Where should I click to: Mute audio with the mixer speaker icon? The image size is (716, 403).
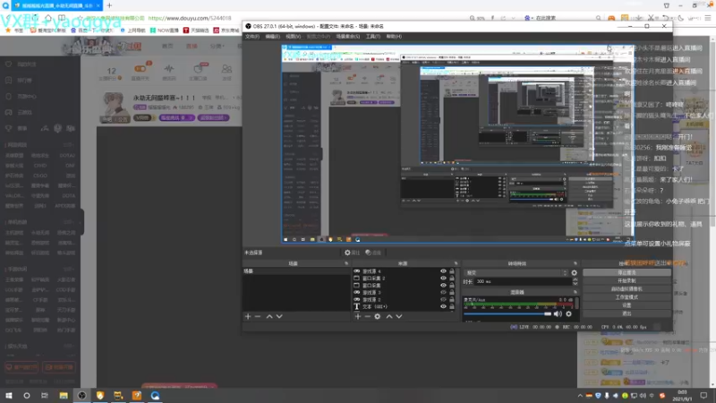tap(558, 314)
